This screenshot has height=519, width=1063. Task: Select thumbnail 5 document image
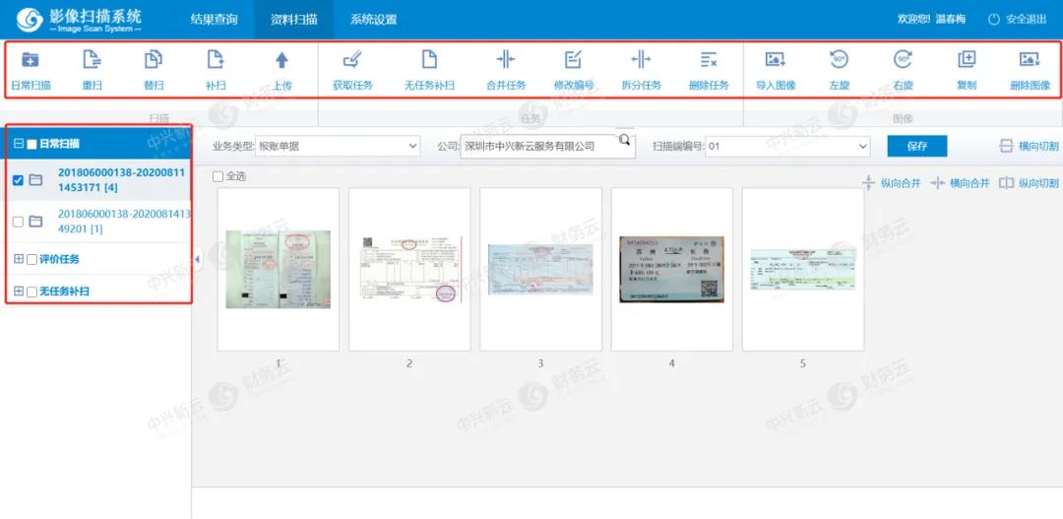point(803,269)
